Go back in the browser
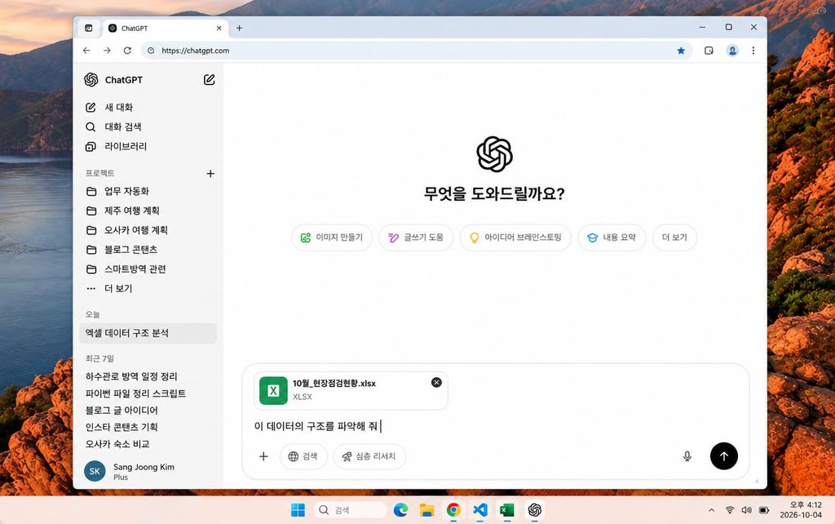The image size is (835, 524). click(x=86, y=51)
